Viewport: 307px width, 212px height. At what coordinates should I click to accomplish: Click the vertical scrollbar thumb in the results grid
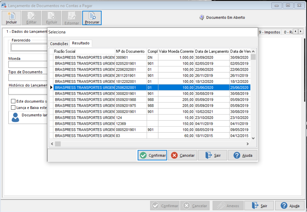point(253,57)
